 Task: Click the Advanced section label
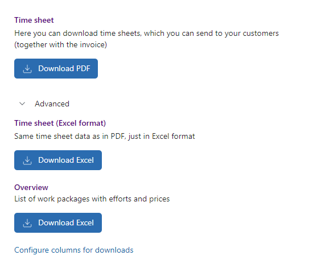coord(52,104)
